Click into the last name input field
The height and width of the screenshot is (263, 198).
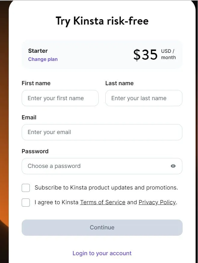click(x=144, y=98)
